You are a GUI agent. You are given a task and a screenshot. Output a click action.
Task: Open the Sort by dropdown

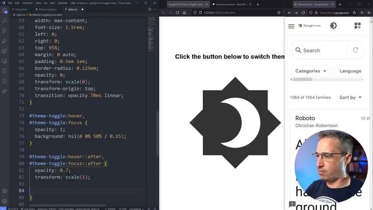pyautogui.click(x=350, y=97)
